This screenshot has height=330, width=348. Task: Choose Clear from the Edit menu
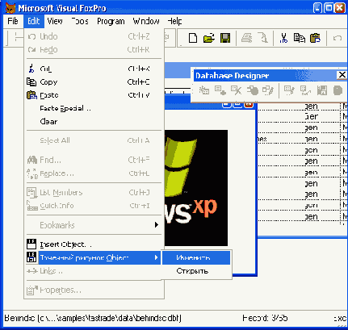pyautogui.click(x=94, y=122)
